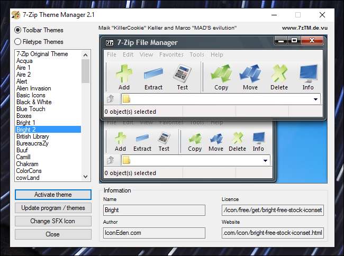
Task: Select Alien Invasion theme in list
Action: click(34, 88)
